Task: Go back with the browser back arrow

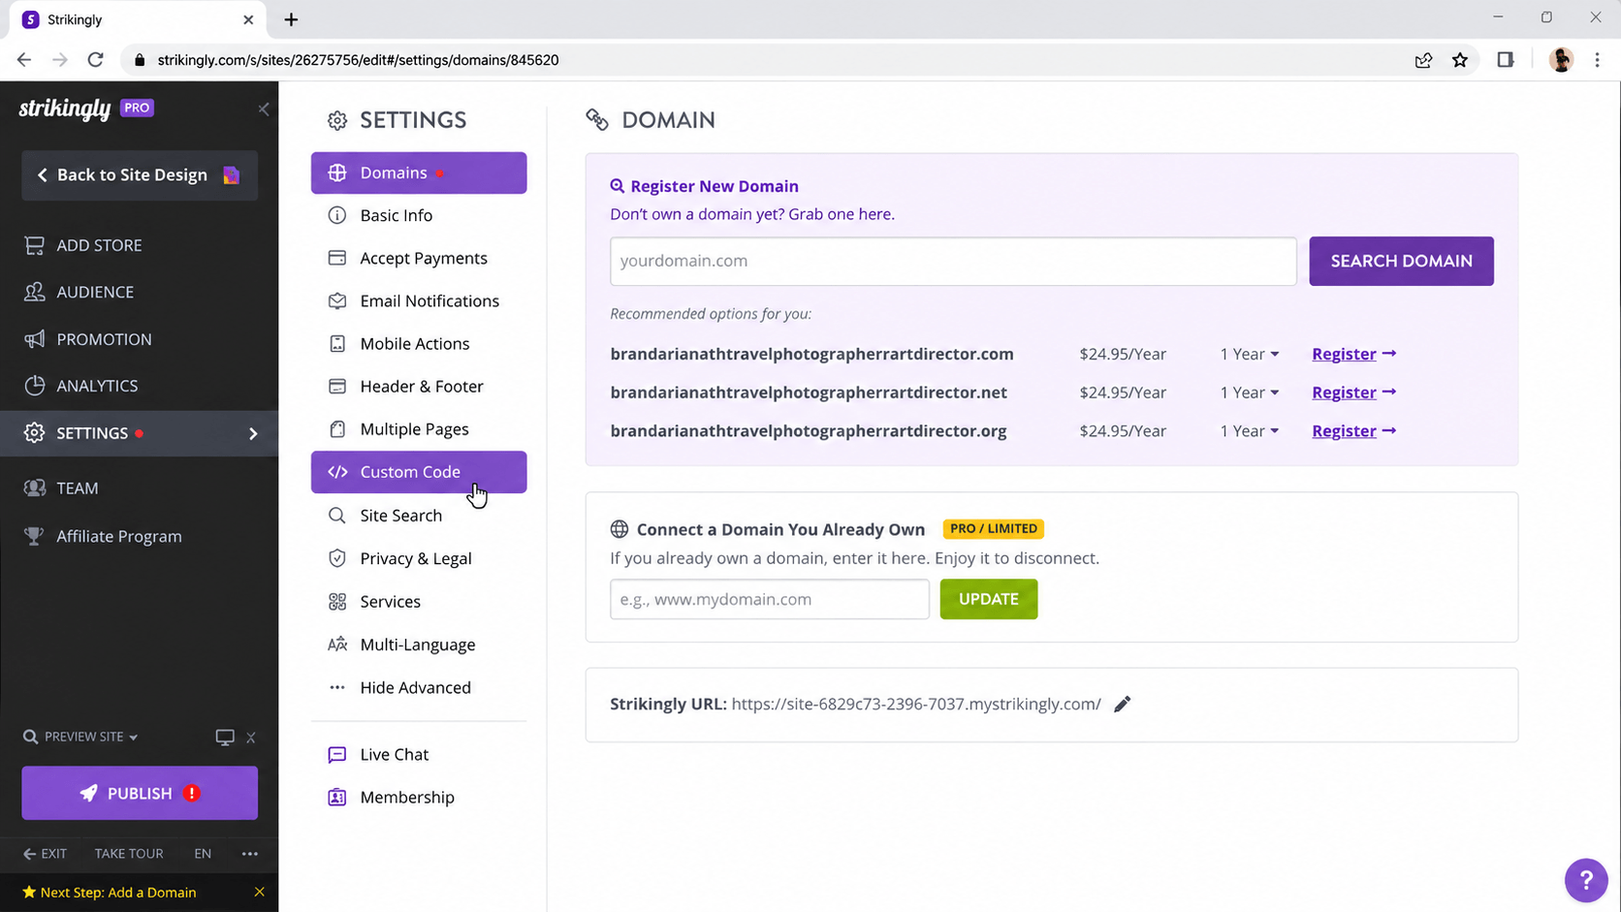Action: [24, 60]
